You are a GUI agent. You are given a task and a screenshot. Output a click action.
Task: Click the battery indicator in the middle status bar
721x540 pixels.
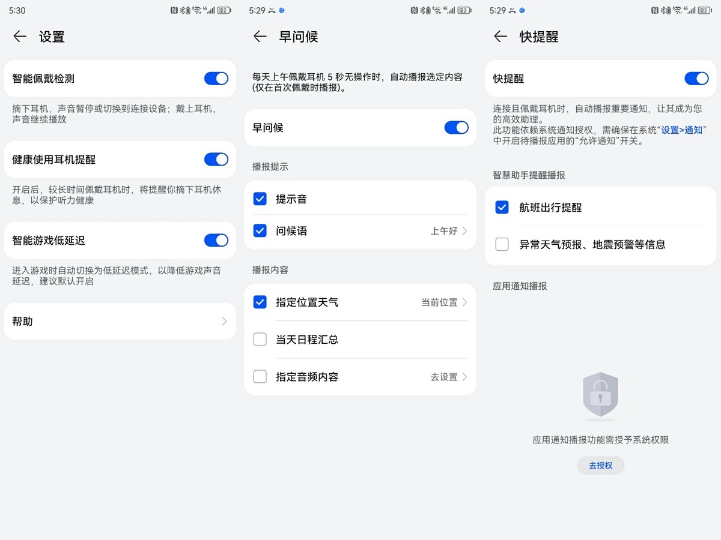pyautogui.click(x=464, y=10)
